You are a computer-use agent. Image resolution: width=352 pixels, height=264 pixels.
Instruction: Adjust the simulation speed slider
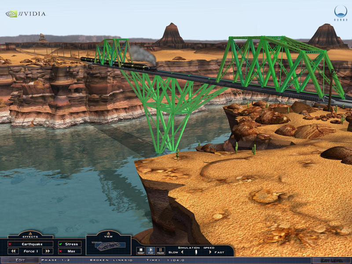point(196,252)
